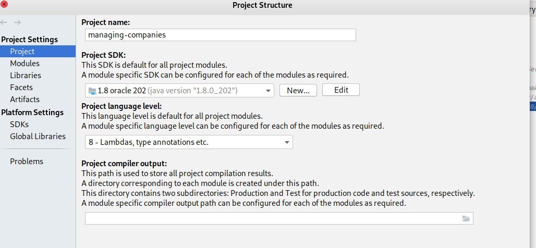Click the forward navigation arrow
The height and width of the screenshot is (248, 536).
17,22
